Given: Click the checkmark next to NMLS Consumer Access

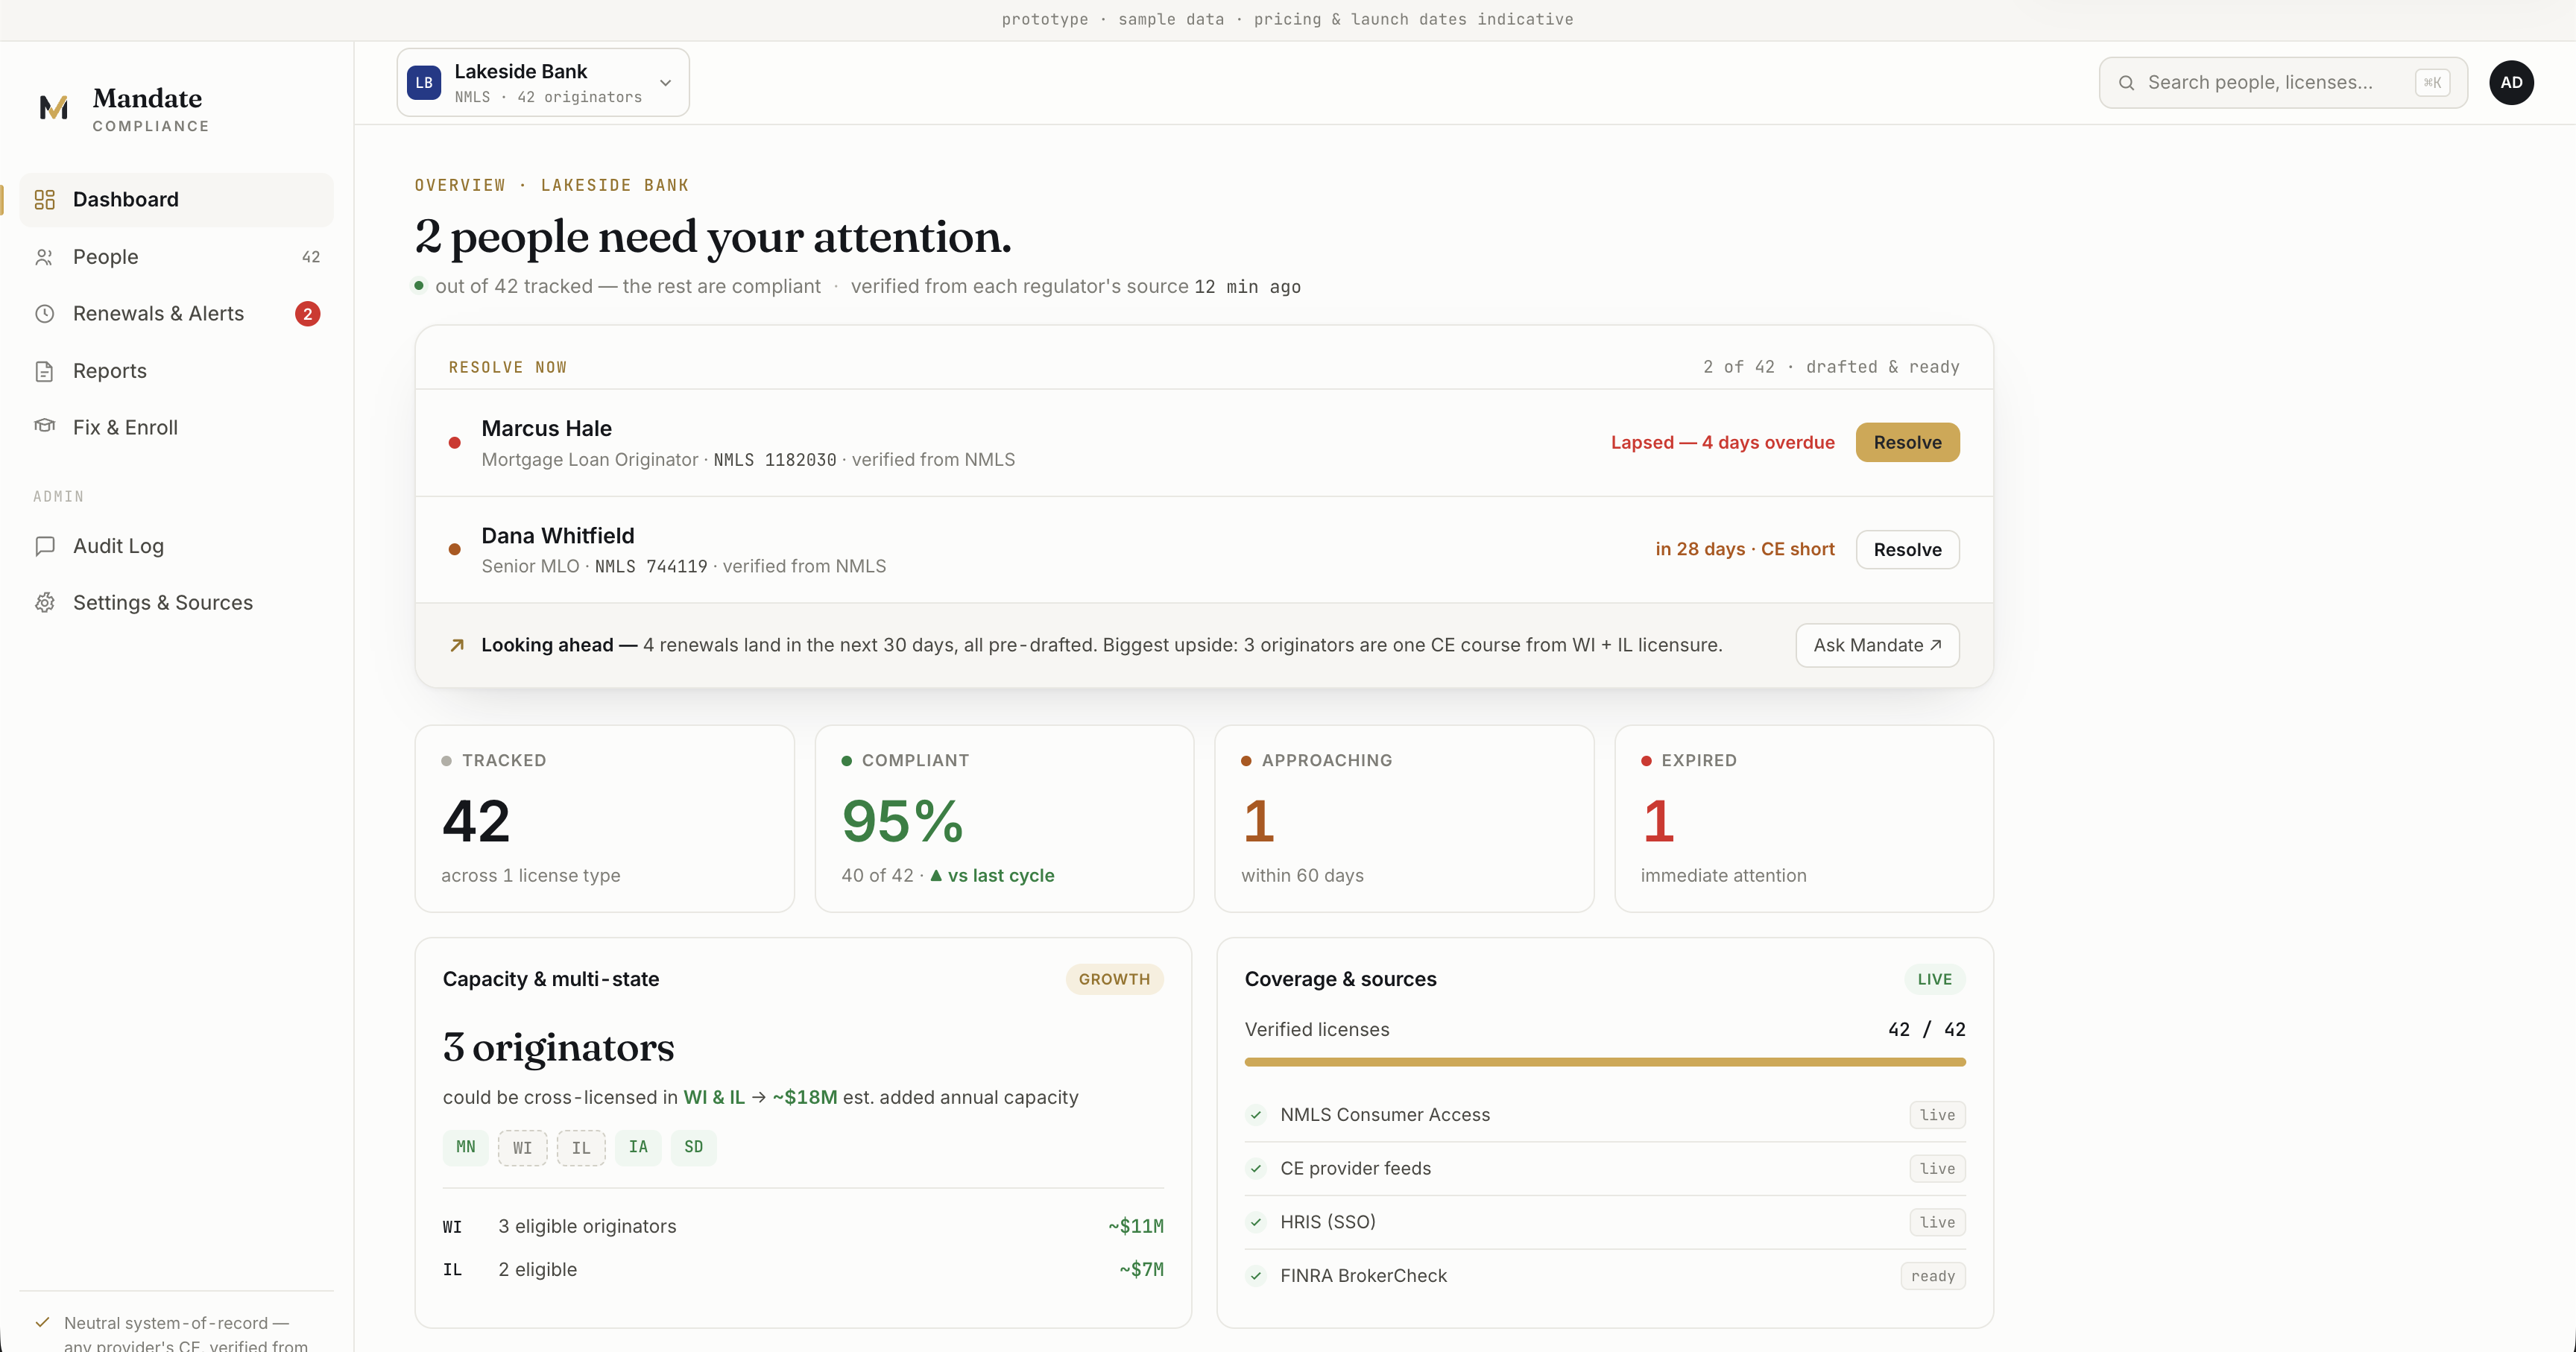Looking at the screenshot, I should click(1256, 1115).
